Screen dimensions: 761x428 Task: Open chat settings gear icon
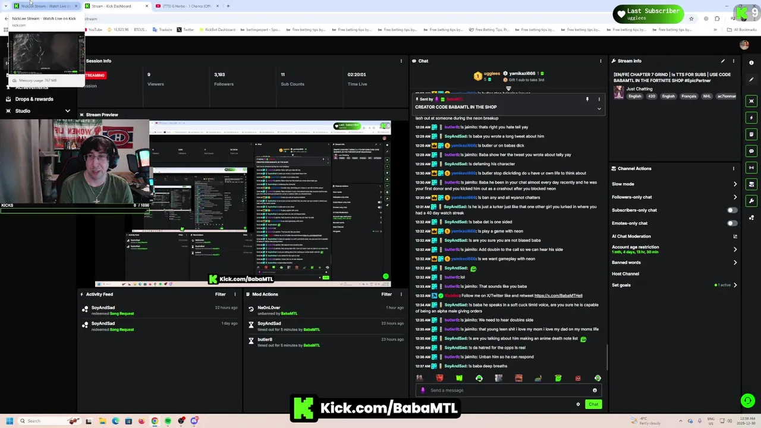pos(578,405)
